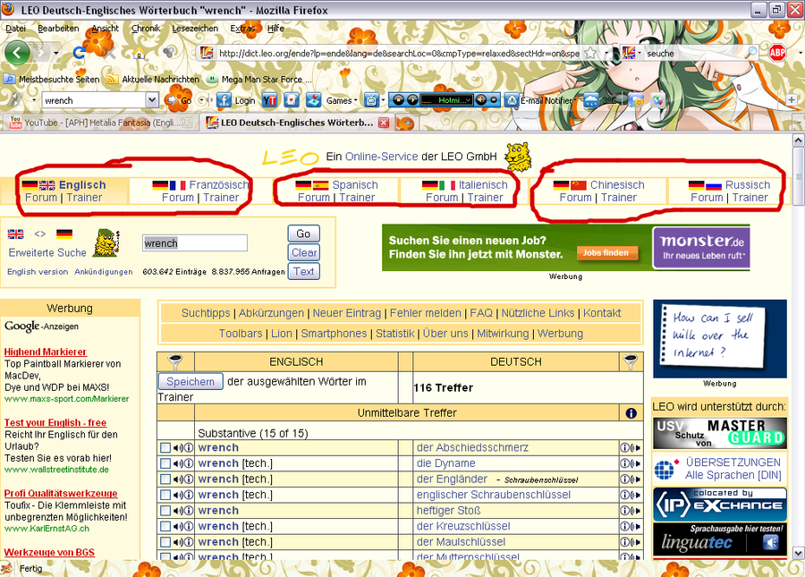
Task: Show German info for die Dyname row
Action: [625, 463]
